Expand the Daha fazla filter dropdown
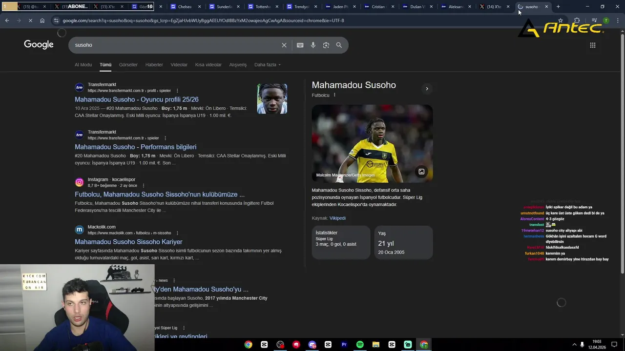The width and height of the screenshot is (625, 351). 267,65
